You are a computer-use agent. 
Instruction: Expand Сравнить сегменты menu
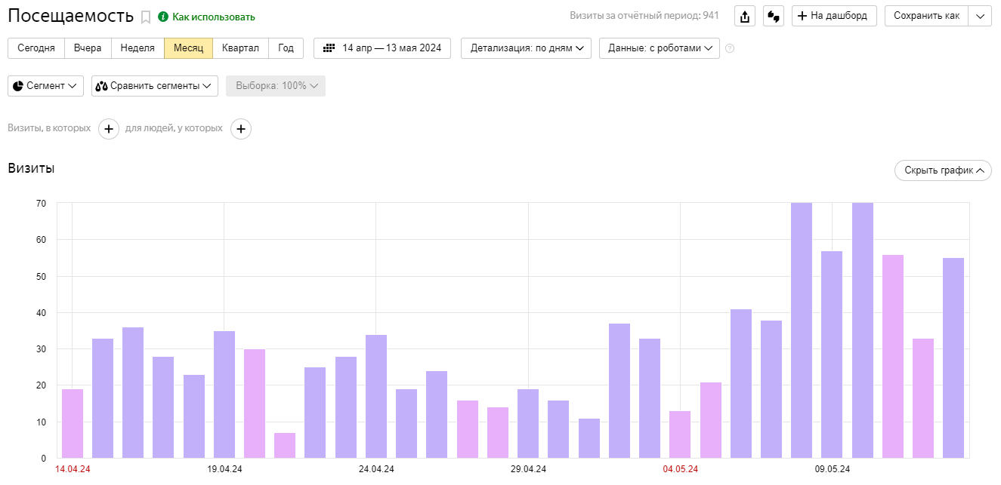coord(155,86)
